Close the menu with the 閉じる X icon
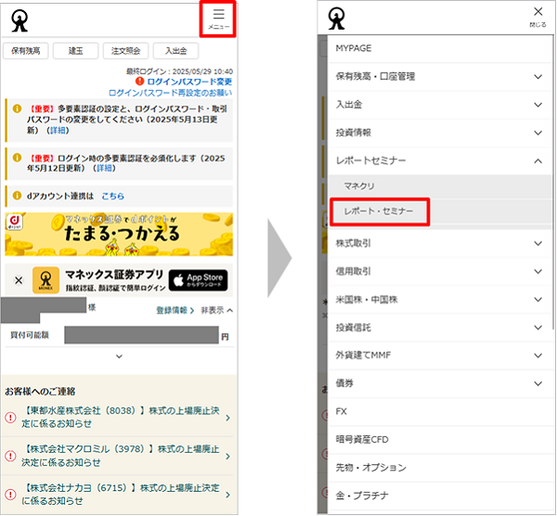Viewport: 557px width, 516px height. coord(538,17)
